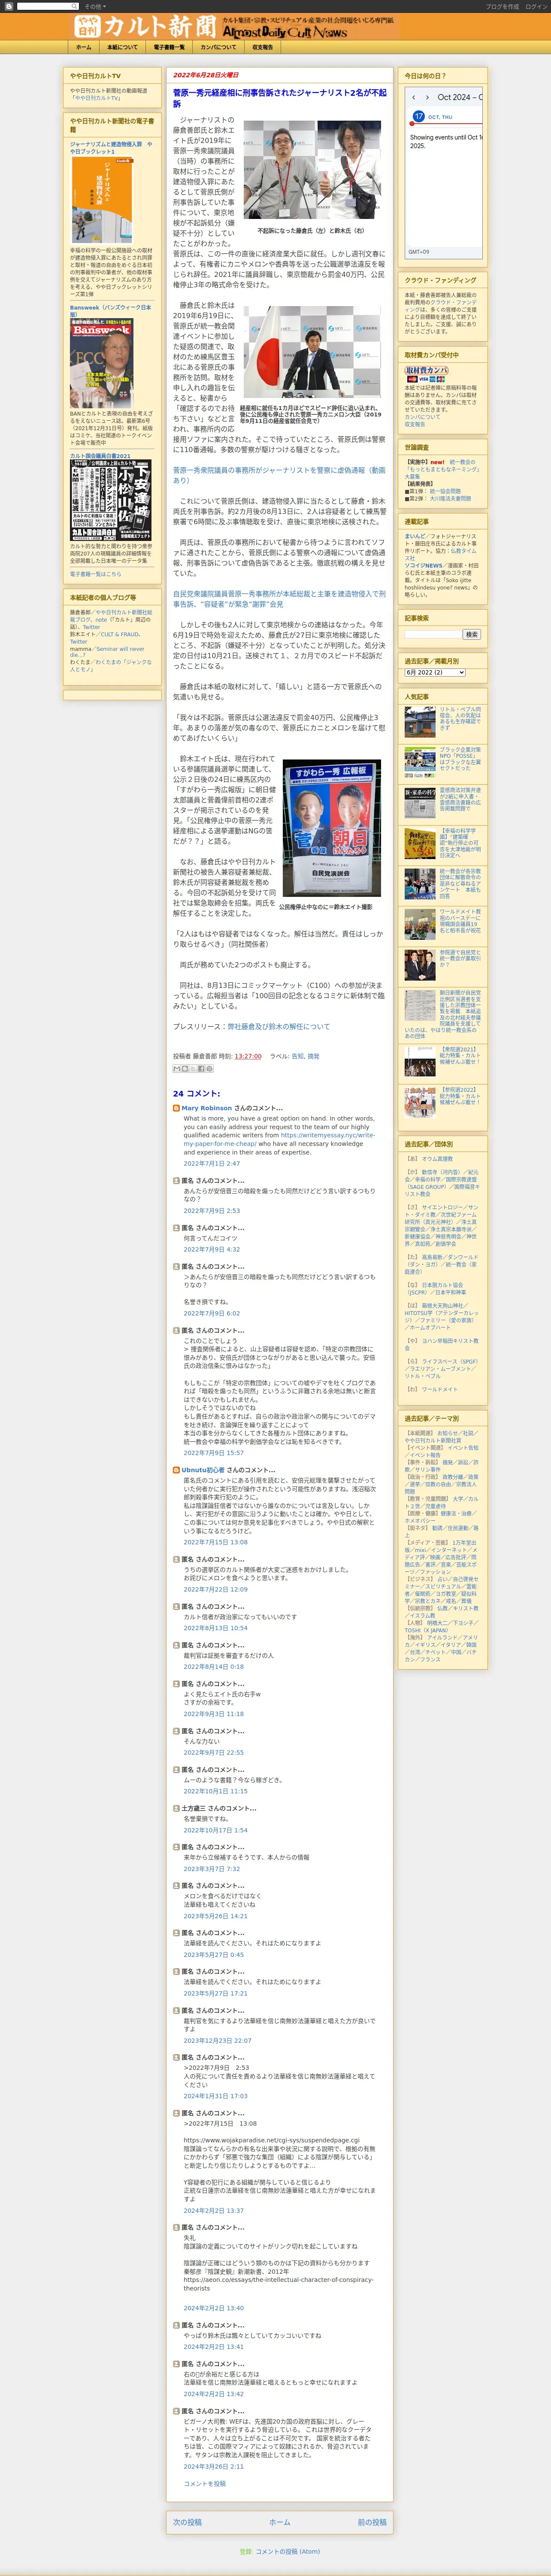Click the 検索 search button
Image resolution: width=551 pixels, height=2576 pixels.
[471, 634]
